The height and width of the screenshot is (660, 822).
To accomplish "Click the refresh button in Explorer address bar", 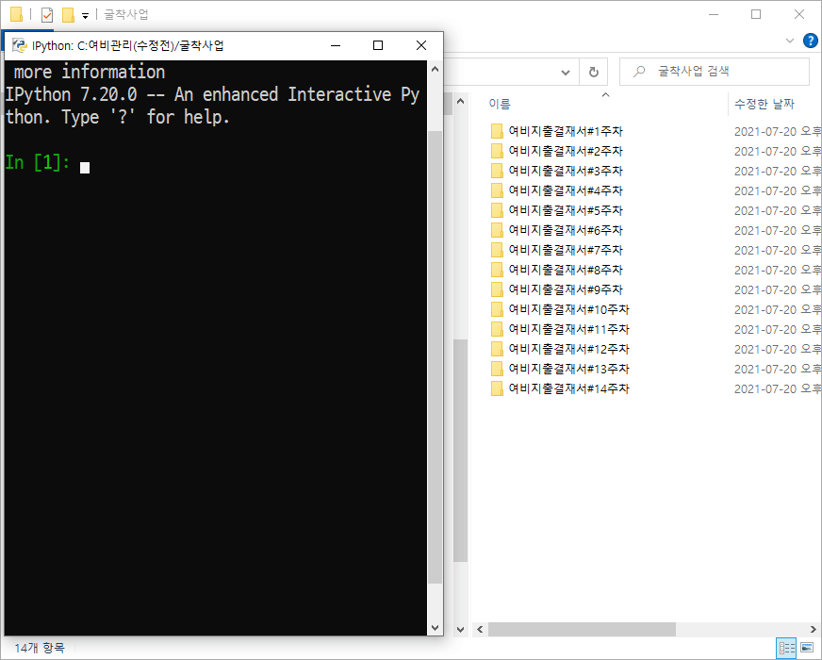I will (x=594, y=72).
